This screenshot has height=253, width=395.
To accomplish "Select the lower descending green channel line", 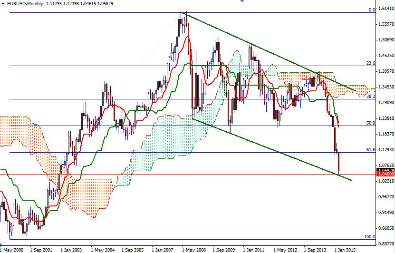I will [x=272, y=150].
